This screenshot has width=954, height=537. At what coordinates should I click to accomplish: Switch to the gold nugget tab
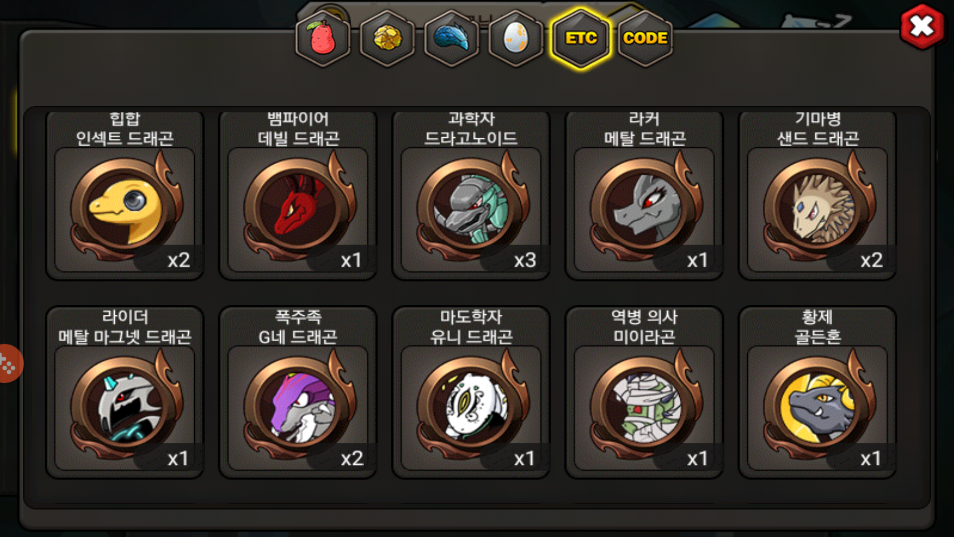tap(388, 38)
